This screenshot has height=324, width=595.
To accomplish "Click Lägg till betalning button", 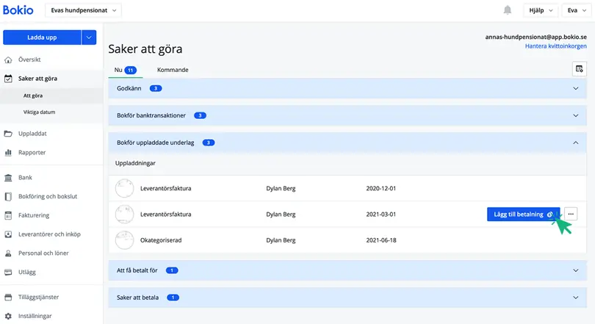I will 523,215.
